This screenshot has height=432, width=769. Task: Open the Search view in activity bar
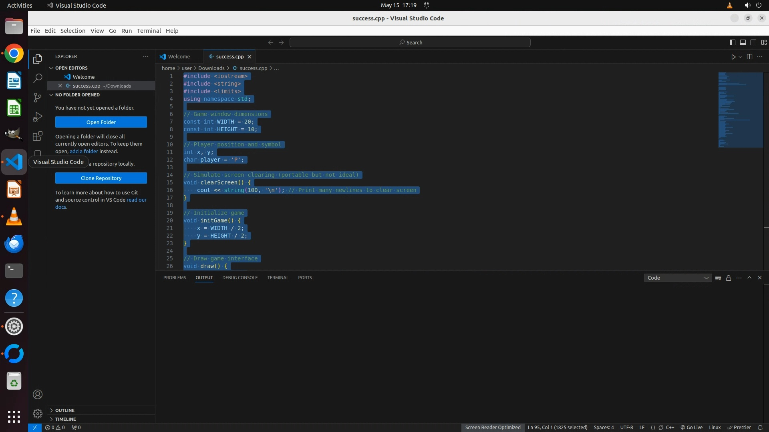point(38,78)
